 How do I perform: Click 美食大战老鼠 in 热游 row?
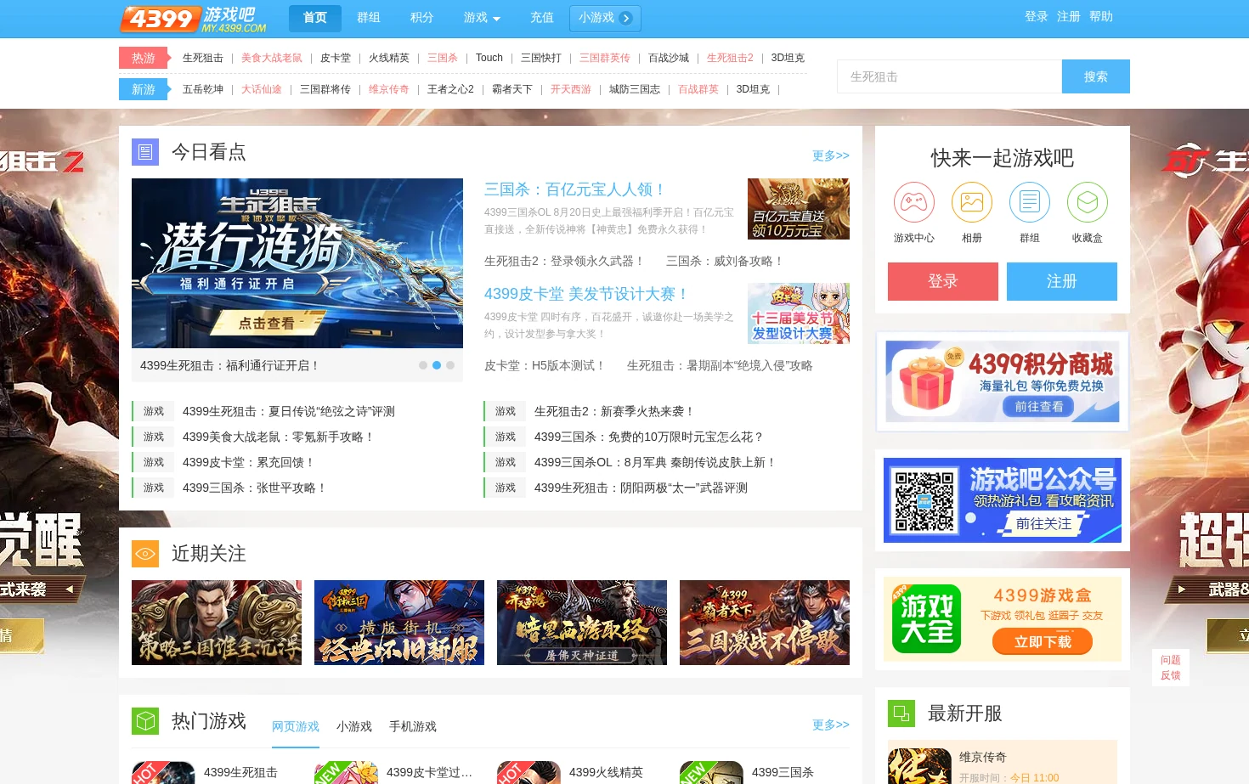coord(272,58)
